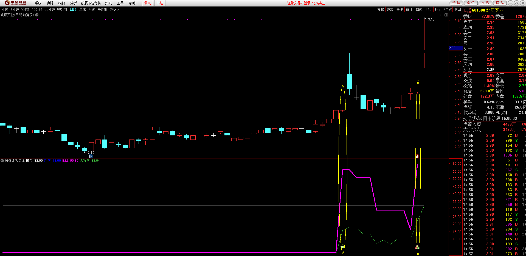
Task: Toggle the side panel layout icon
Action: (x=446, y=15)
